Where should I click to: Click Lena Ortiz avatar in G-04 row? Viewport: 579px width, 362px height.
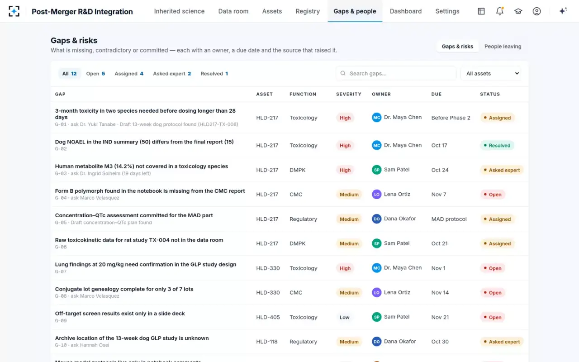(x=376, y=195)
